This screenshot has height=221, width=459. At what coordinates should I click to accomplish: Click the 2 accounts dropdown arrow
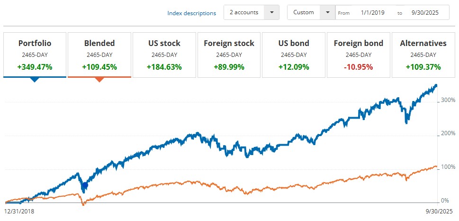pyautogui.click(x=271, y=12)
